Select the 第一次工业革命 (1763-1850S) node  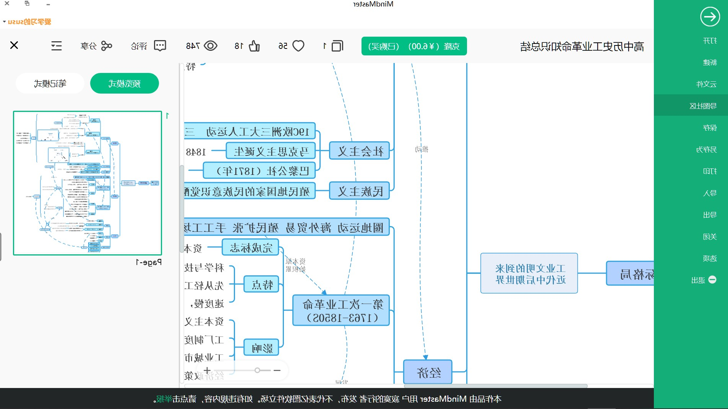tap(341, 310)
